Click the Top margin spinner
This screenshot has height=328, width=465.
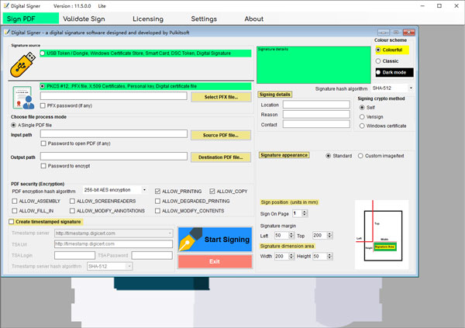[x=322, y=236]
